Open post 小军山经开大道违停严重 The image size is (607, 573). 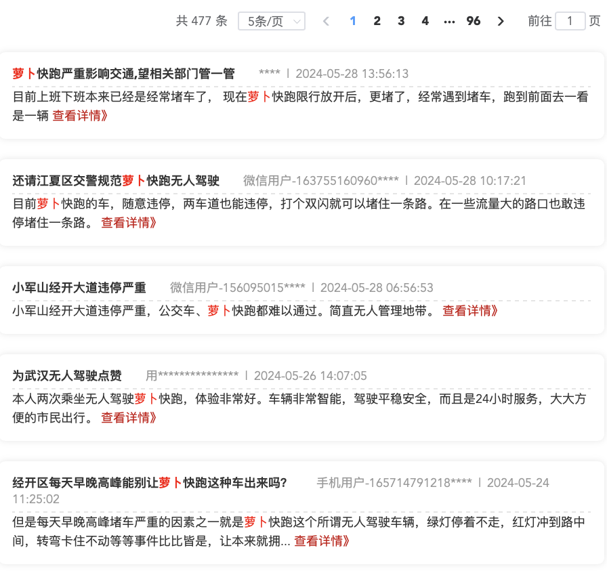pos(79,288)
